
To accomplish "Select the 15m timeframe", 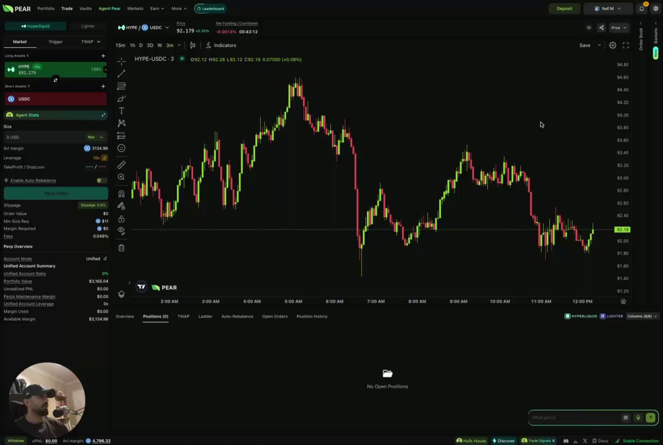I will (x=120, y=45).
